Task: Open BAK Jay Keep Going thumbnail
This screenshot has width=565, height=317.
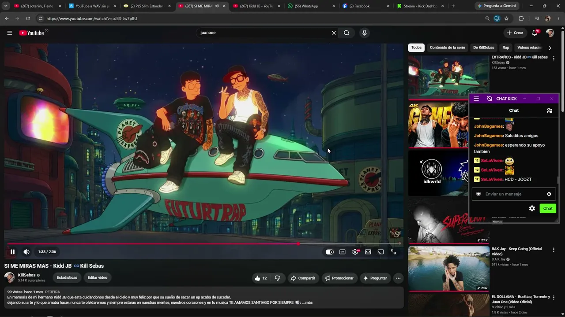Action: (448, 269)
